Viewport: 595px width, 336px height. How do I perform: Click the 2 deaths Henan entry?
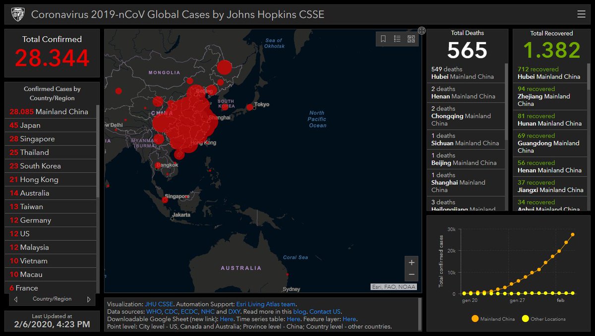[466, 93]
